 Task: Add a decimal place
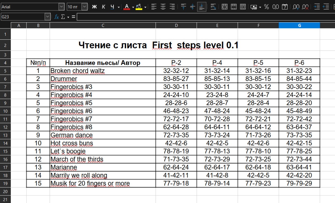296,7
